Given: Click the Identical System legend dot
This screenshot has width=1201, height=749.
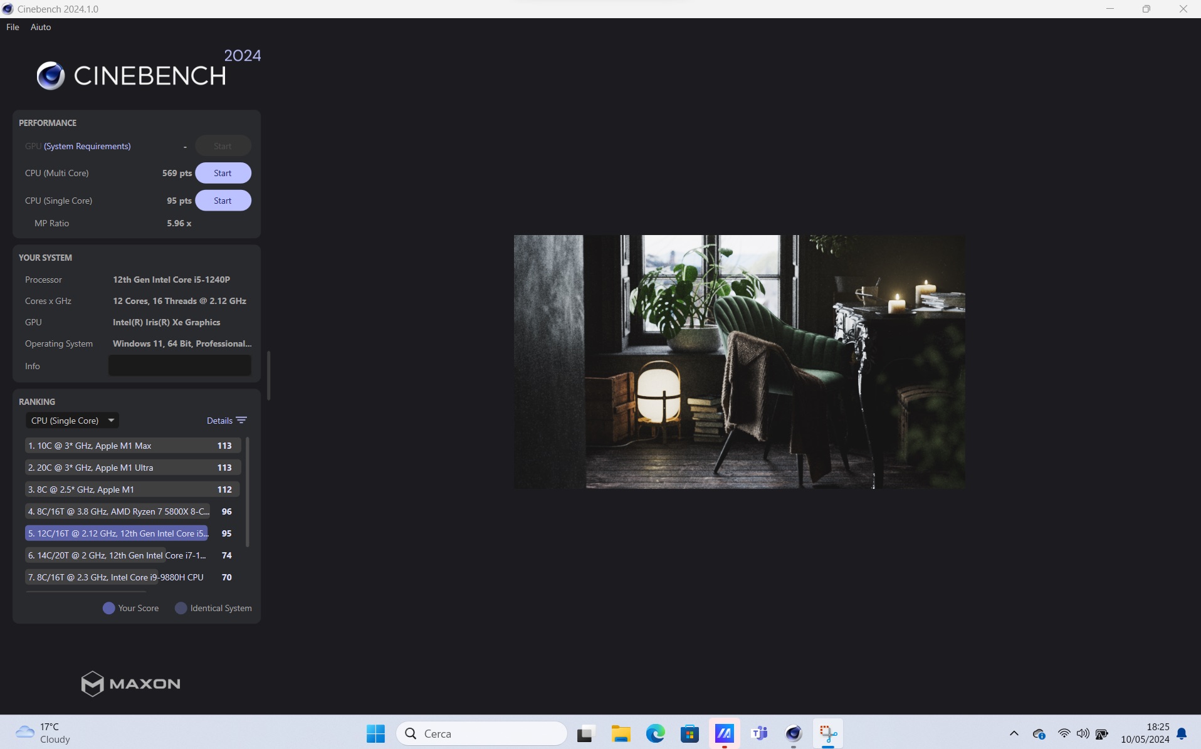Looking at the screenshot, I should pyautogui.click(x=181, y=608).
